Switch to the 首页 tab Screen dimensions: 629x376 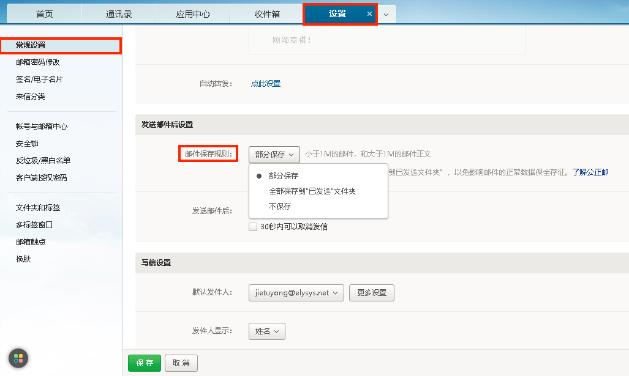click(43, 12)
